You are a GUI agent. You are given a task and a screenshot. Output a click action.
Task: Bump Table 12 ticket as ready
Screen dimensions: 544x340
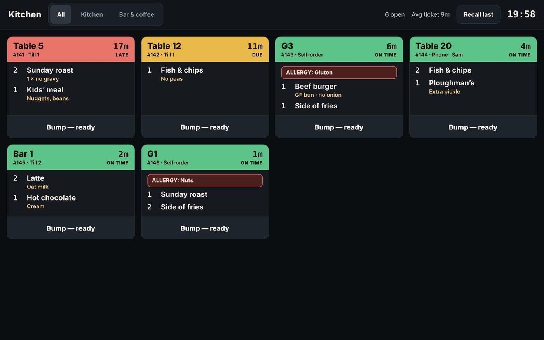click(x=205, y=127)
